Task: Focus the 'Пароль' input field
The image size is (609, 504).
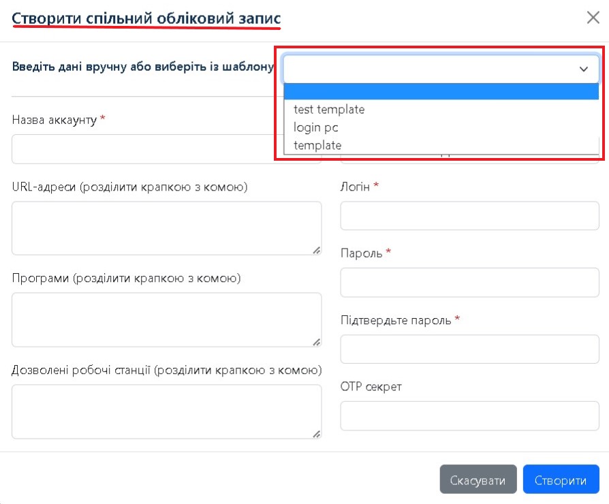Action: (469, 283)
